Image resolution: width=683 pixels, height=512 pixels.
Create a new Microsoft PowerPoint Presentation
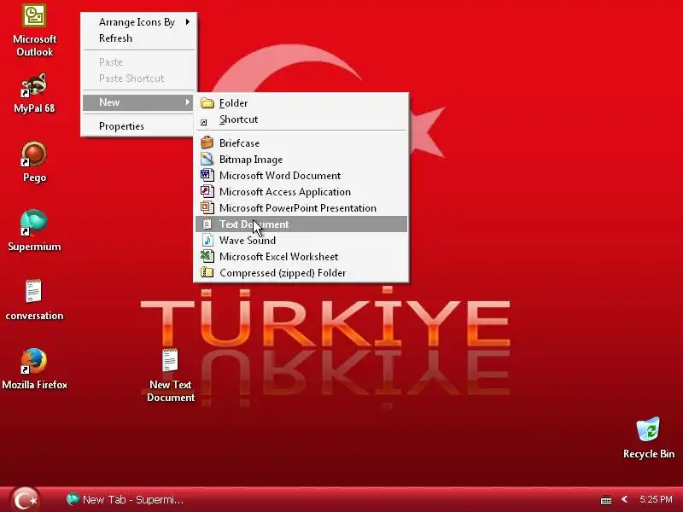[301, 208]
